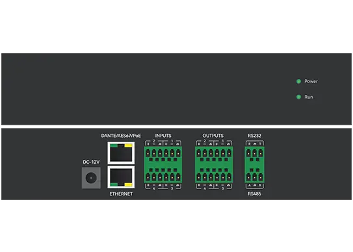This screenshot has width=353, height=252.
Task: Click the yellow LED on the DANTE port
Action: point(128,145)
